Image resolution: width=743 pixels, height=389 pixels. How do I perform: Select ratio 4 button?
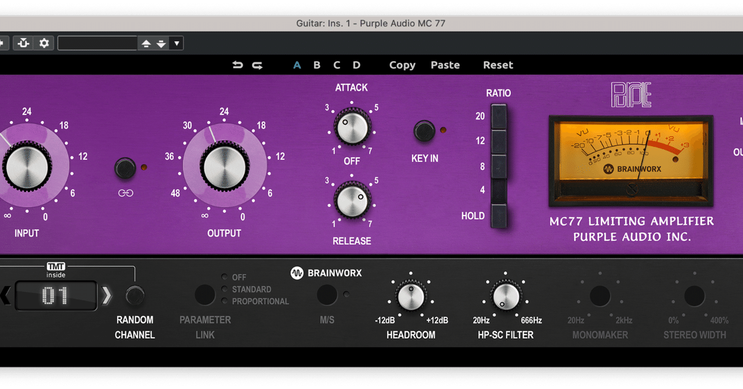[499, 191]
